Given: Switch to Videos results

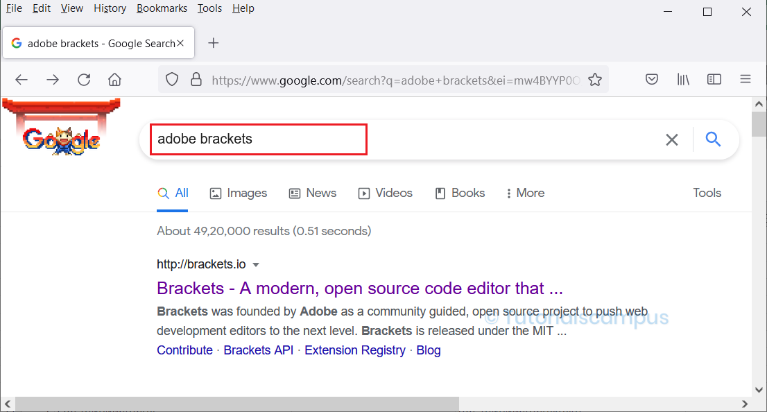Looking at the screenshot, I should point(386,194).
